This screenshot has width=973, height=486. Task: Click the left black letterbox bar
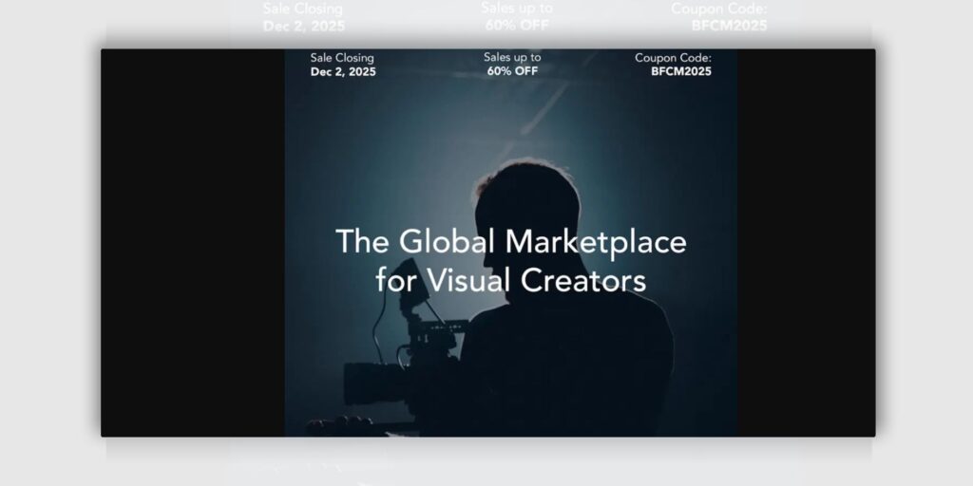(x=192, y=243)
